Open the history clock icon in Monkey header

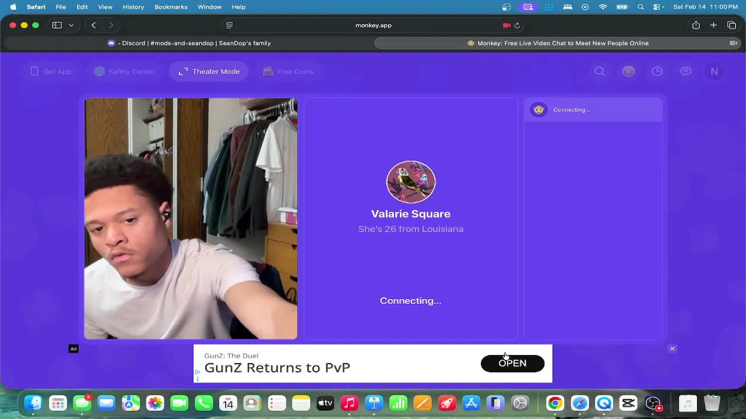tap(657, 72)
